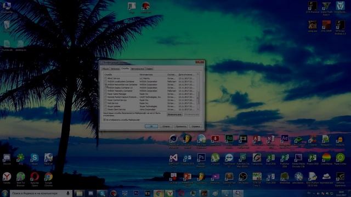The height and width of the screenshot is (197, 351).
Task: Open Yandex browser desktop shortcut
Action: coord(7,178)
